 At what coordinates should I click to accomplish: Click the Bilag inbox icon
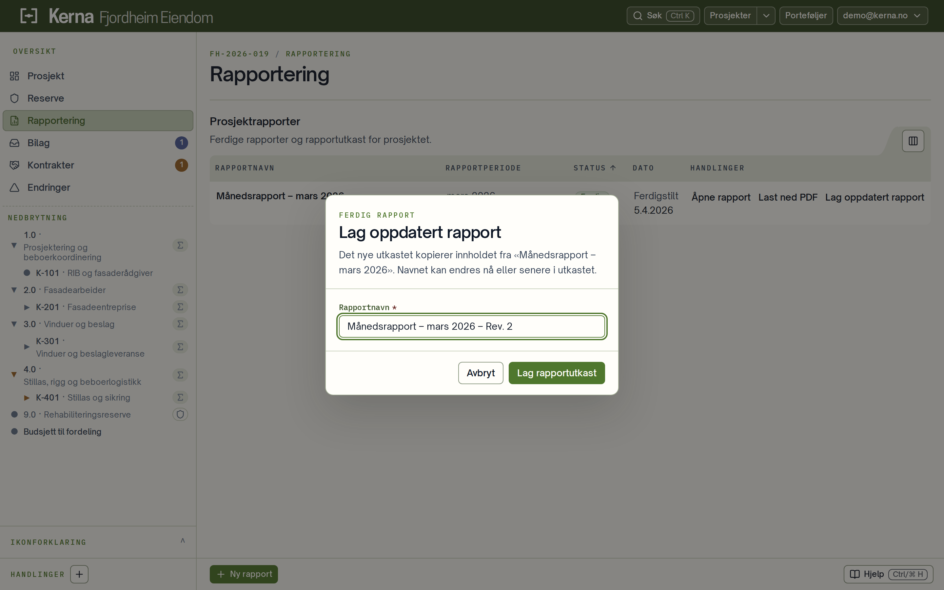pyautogui.click(x=14, y=143)
